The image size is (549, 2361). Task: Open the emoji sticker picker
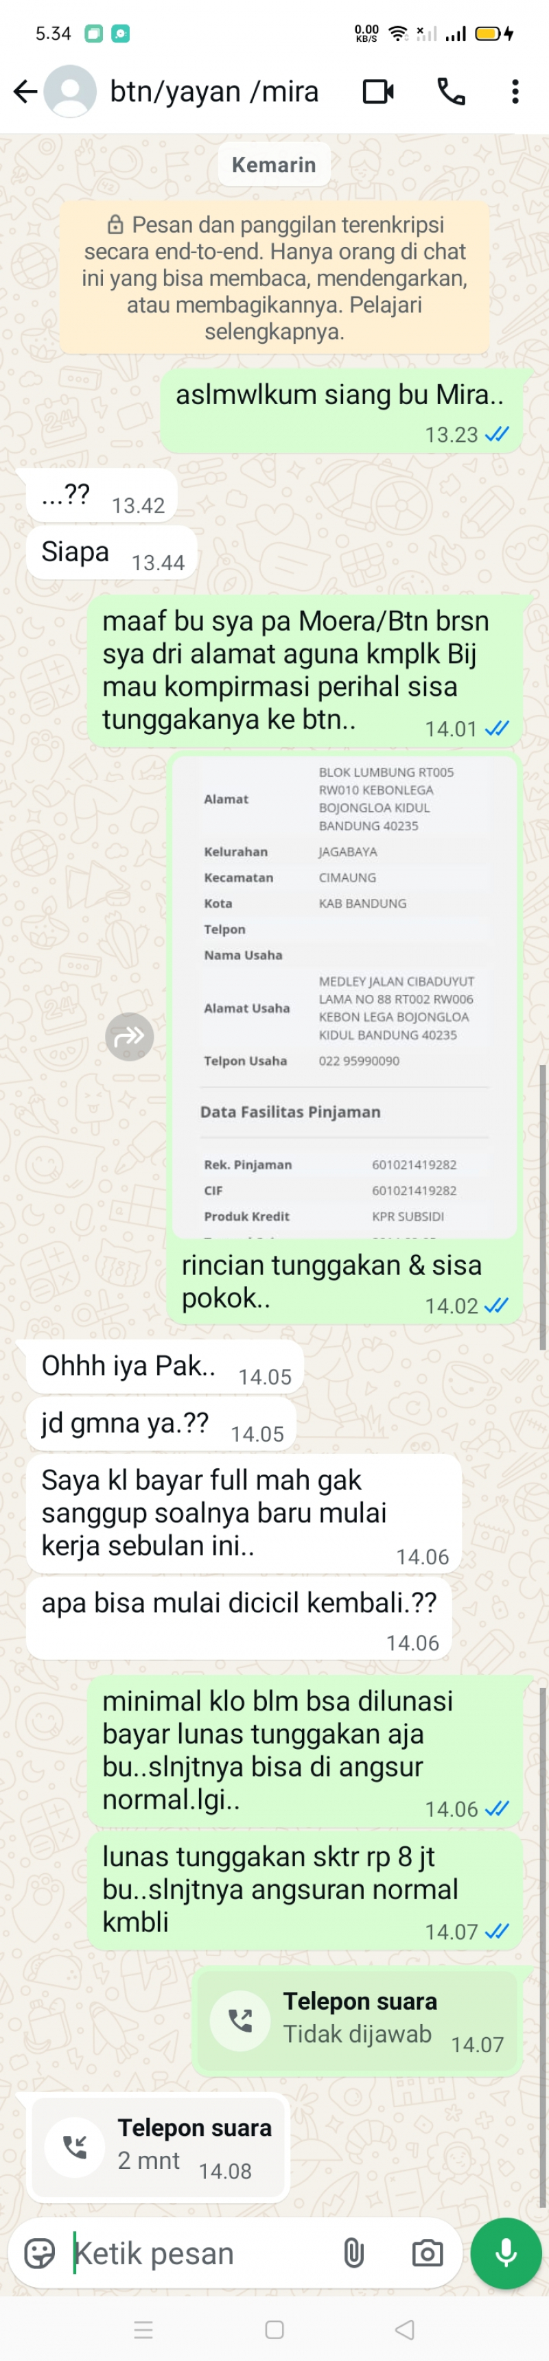pyautogui.click(x=39, y=2253)
